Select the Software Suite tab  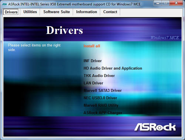[57, 12]
